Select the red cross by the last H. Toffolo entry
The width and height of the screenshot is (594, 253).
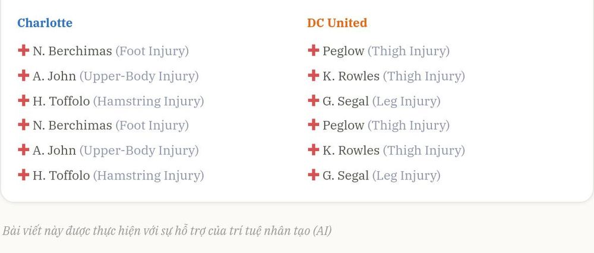(x=24, y=175)
